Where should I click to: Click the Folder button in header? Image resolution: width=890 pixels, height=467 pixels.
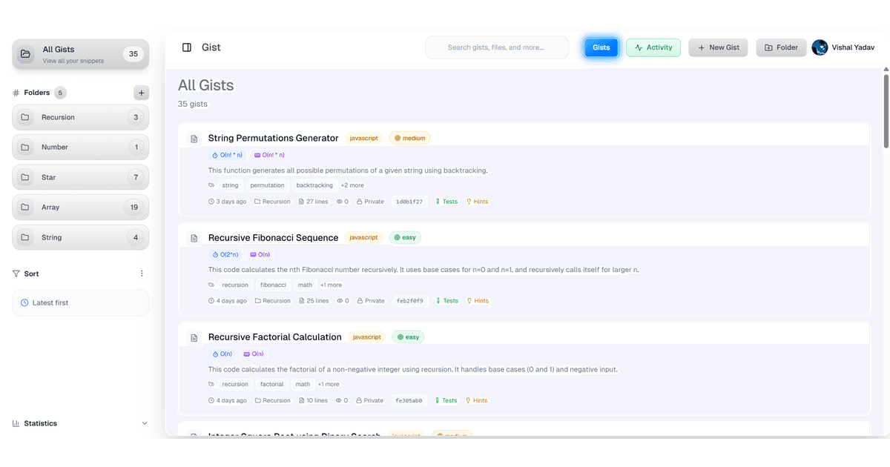pyautogui.click(x=781, y=47)
